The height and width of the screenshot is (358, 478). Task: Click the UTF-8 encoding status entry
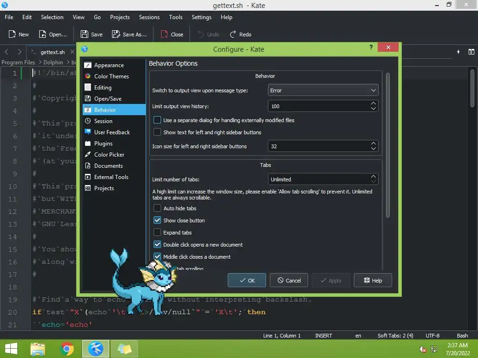coord(432,336)
